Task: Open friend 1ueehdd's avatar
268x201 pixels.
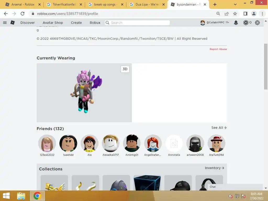Action: (68, 143)
